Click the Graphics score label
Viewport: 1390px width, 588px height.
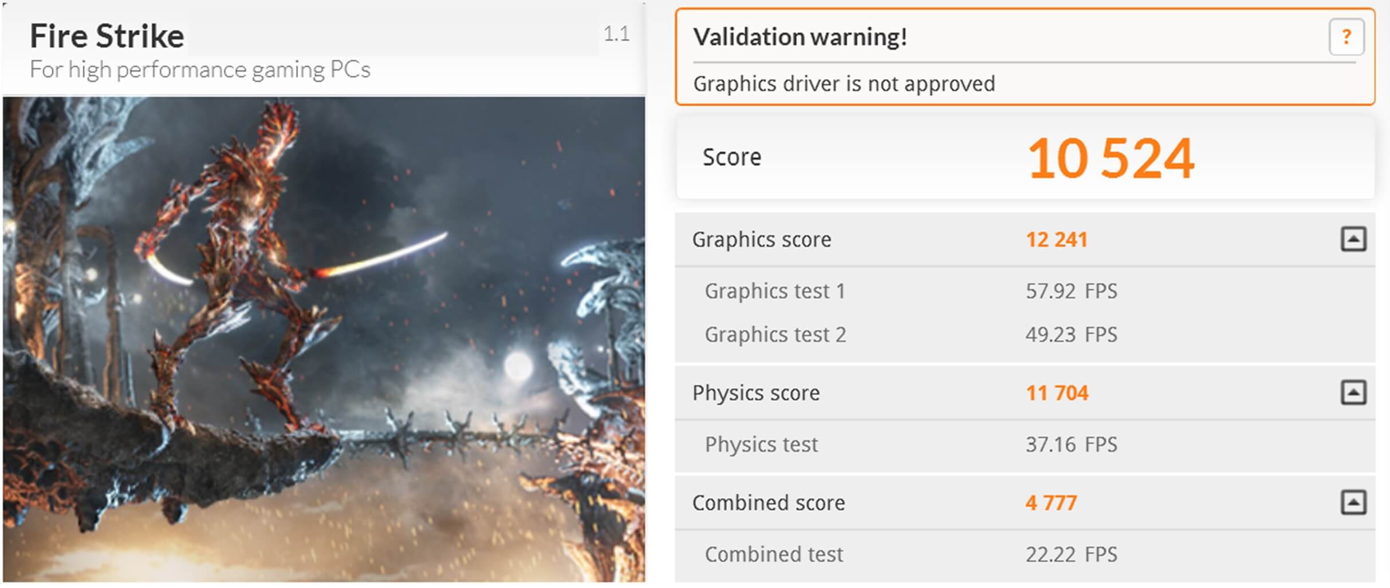[x=761, y=240]
